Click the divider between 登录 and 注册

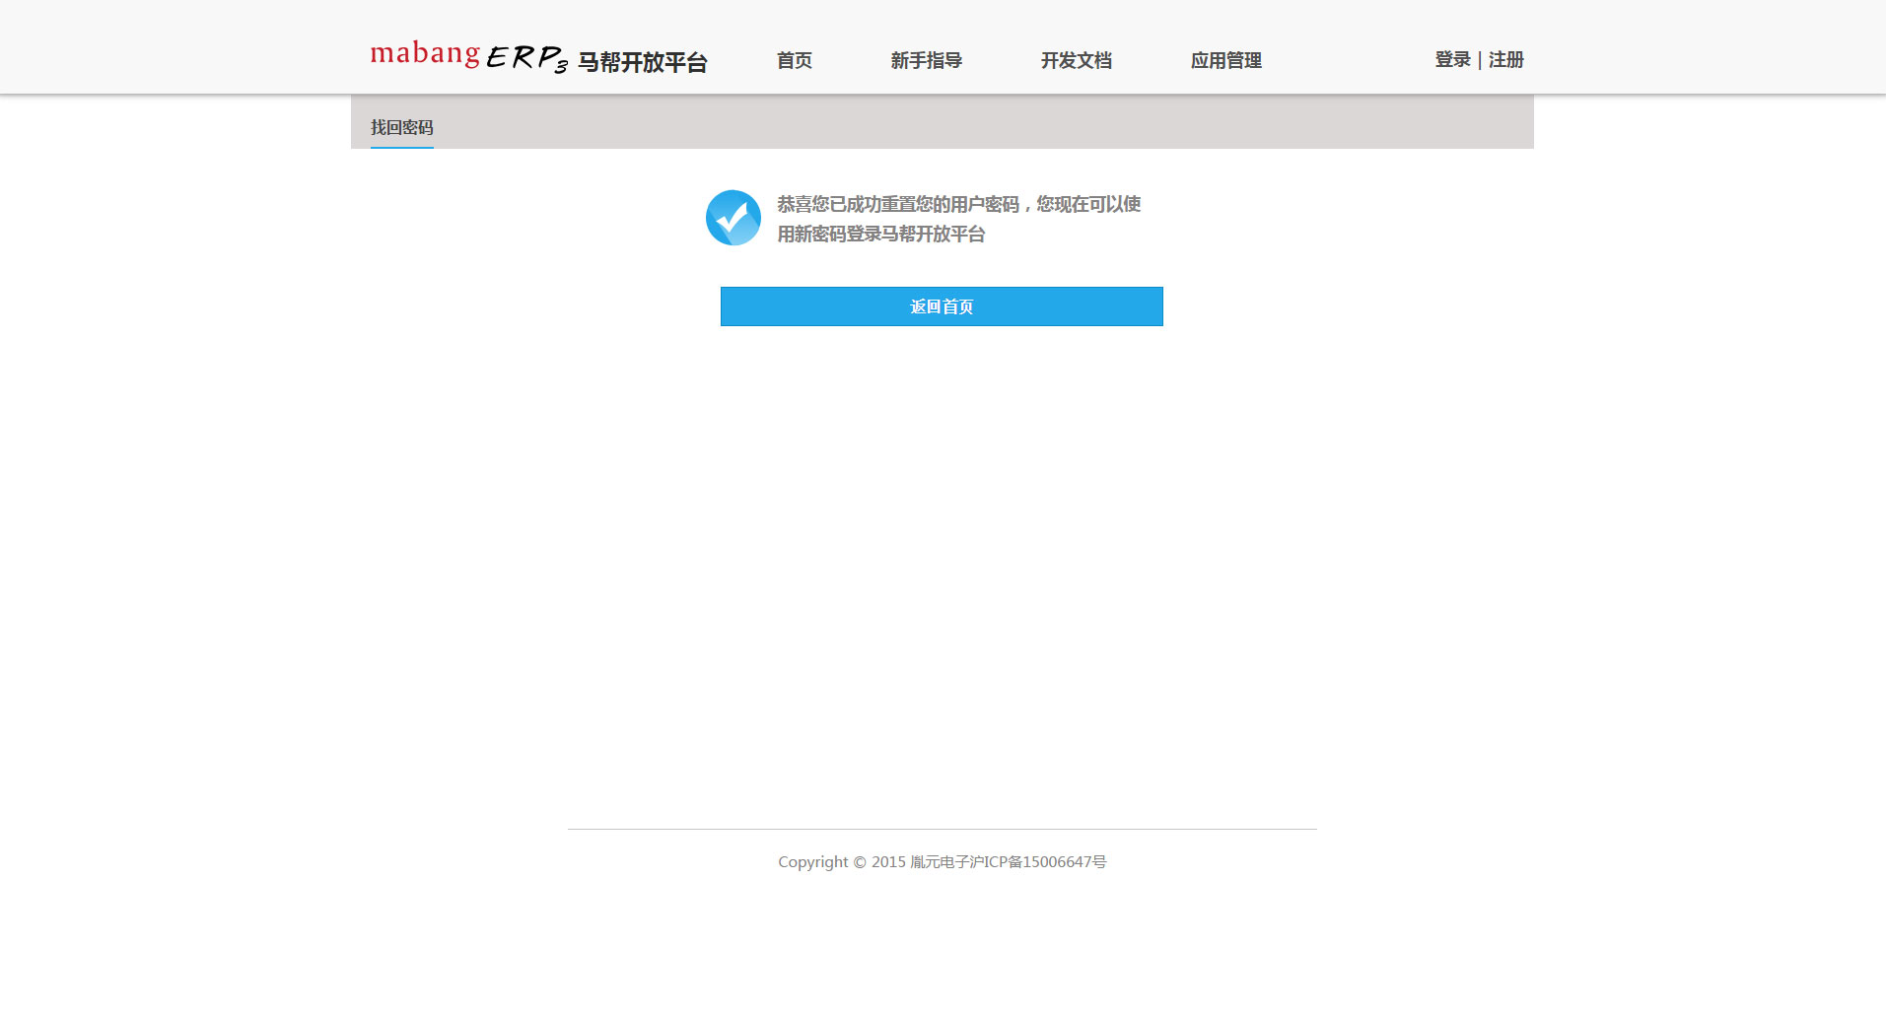1480,60
